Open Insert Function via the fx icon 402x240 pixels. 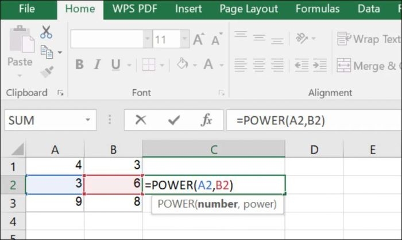point(207,120)
